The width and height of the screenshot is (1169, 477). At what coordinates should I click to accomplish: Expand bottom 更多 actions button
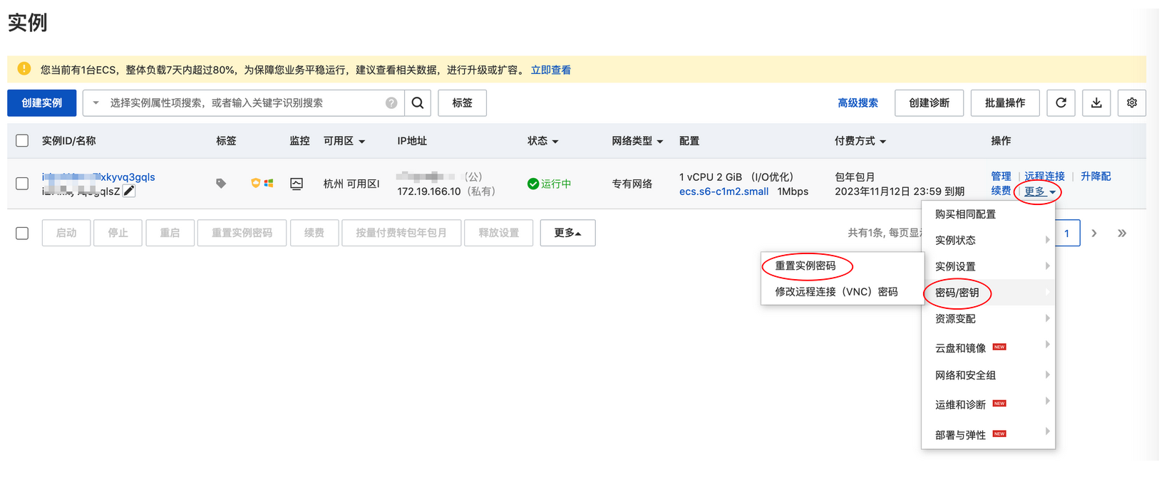[x=567, y=233]
